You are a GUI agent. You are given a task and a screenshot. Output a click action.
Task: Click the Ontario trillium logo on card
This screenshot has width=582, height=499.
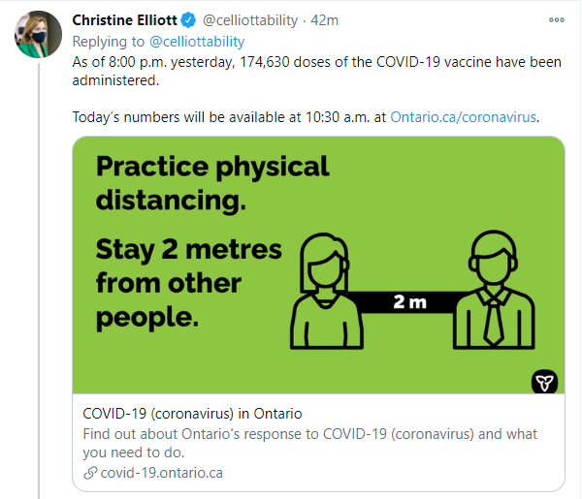(x=544, y=382)
